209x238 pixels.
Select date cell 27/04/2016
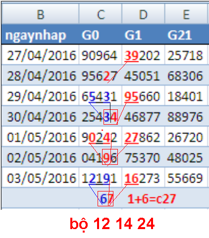[x=40, y=55]
